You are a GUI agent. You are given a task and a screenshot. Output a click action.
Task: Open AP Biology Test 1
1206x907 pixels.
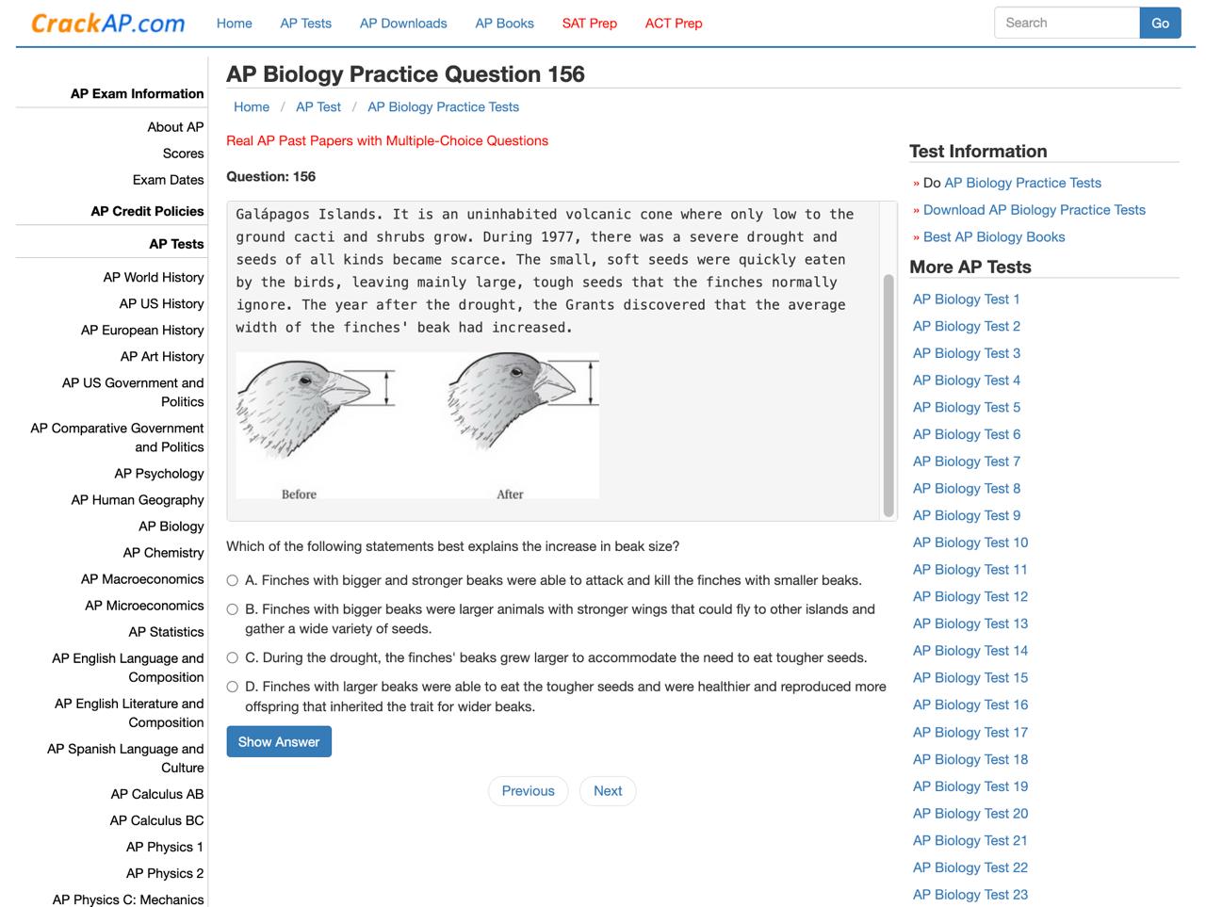967,299
